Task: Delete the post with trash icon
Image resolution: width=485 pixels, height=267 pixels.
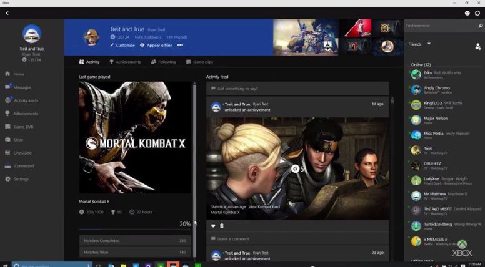Action: pyautogui.click(x=221, y=226)
